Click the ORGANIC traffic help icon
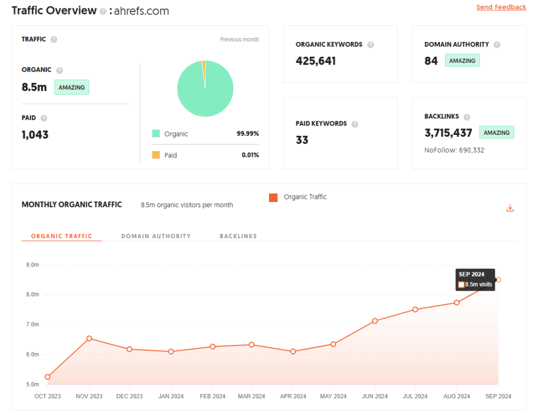This screenshot has height=415, width=538. click(x=59, y=70)
